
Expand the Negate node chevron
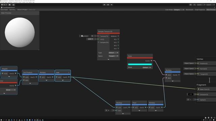point(9,76)
